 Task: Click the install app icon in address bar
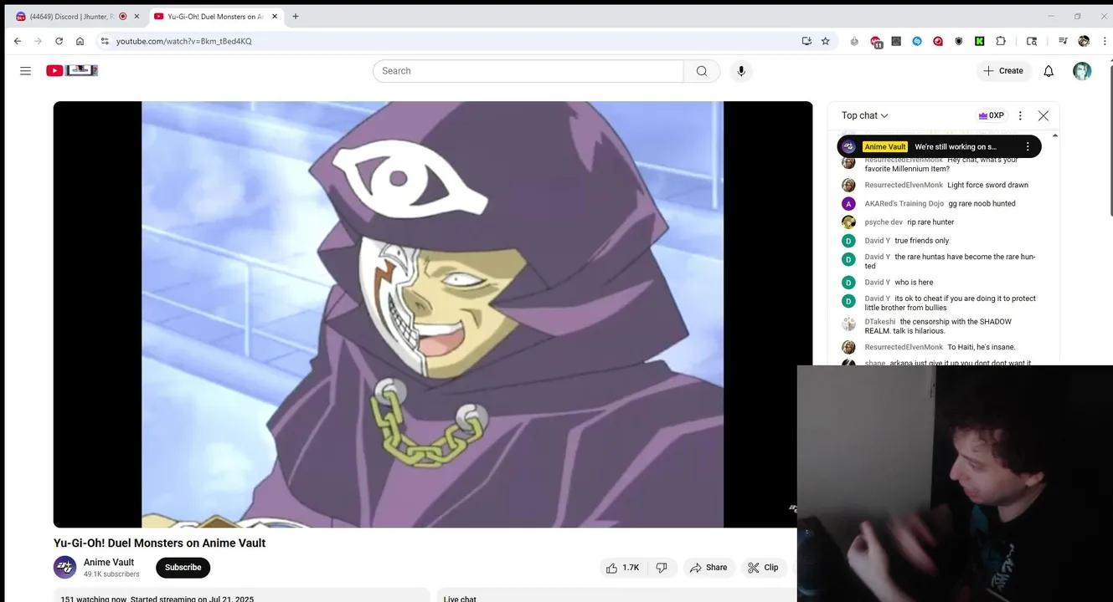click(x=806, y=41)
